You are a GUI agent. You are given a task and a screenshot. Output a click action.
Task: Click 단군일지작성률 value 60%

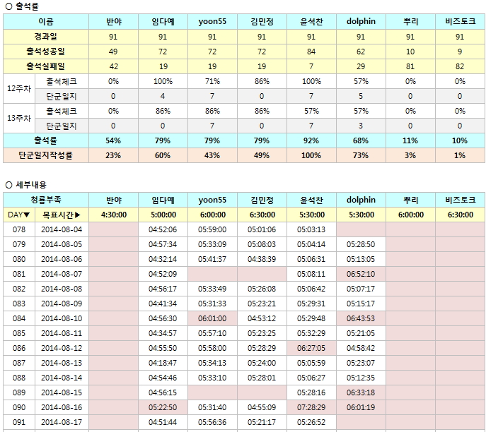163,155
